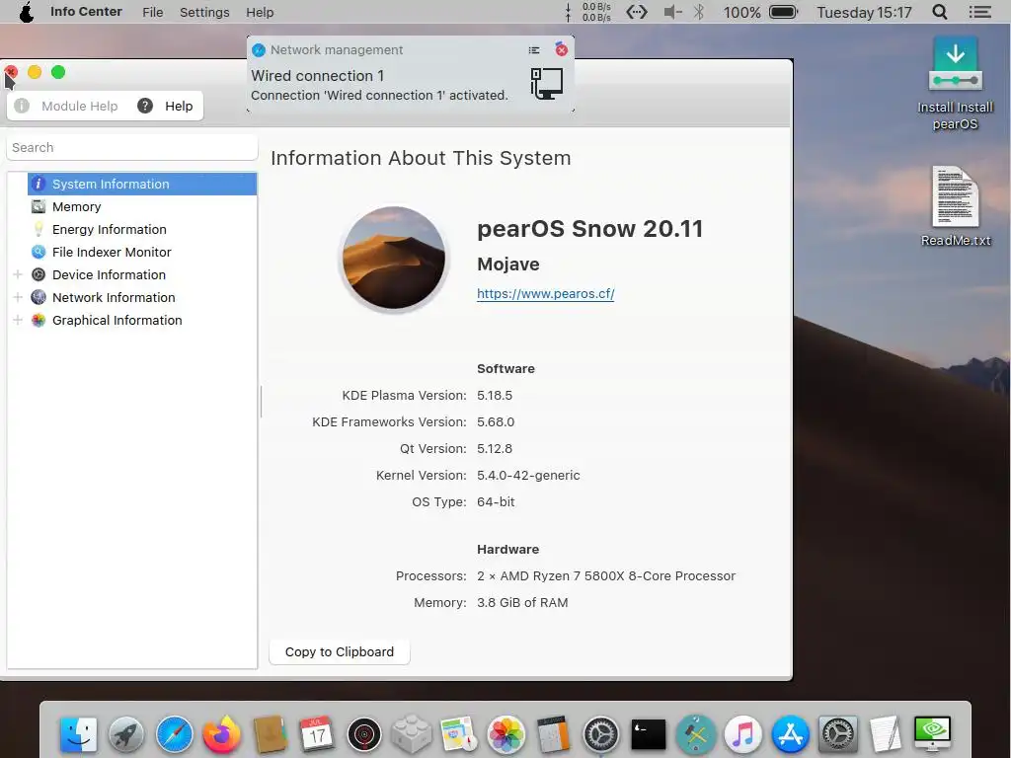Viewport: 1011px width, 758px height.
Task: Click the network connection arrows icon
Action: tap(637, 12)
